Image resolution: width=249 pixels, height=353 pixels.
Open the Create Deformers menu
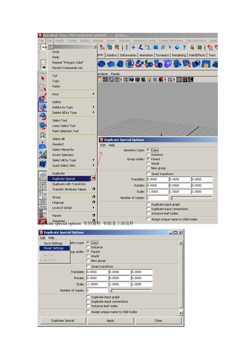171,41
